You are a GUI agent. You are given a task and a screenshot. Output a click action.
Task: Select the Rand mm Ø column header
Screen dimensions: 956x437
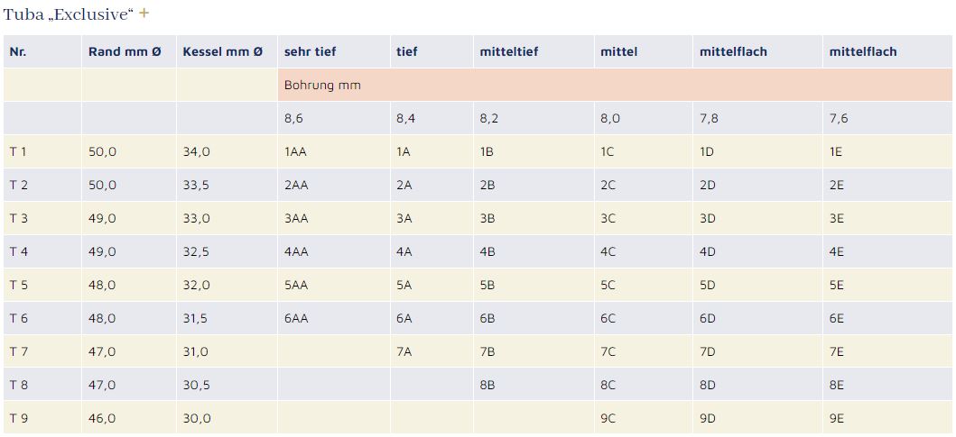(x=125, y=52)
